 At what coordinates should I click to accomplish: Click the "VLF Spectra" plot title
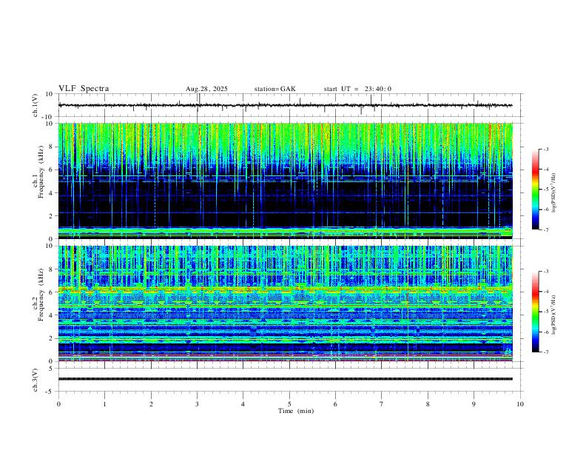pyautogui.click(x=84, y=89)
